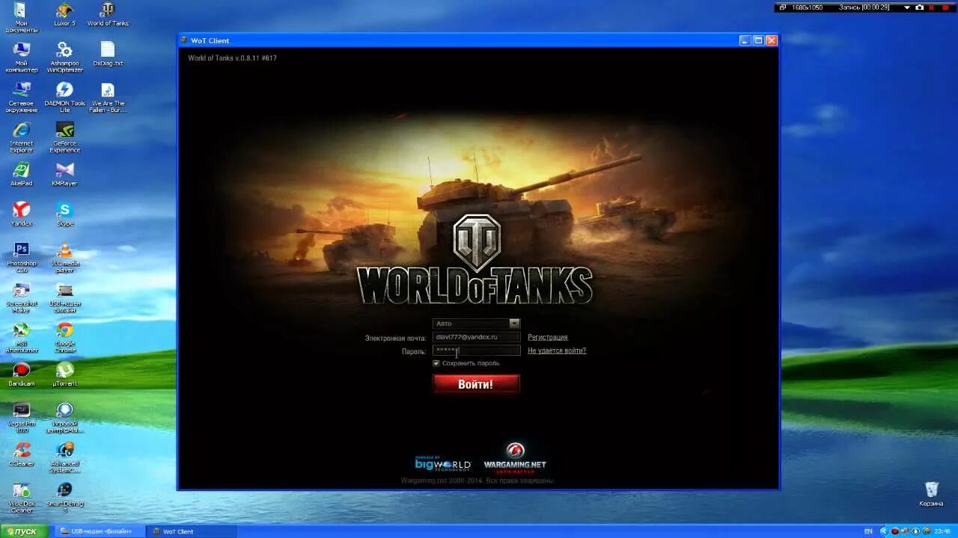Select the We Are The Fallen MP3 file

108,97
